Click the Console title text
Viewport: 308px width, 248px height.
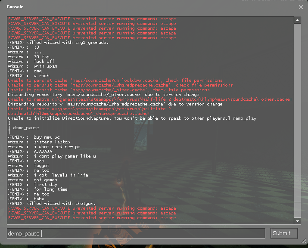click(x=15, y=7)
